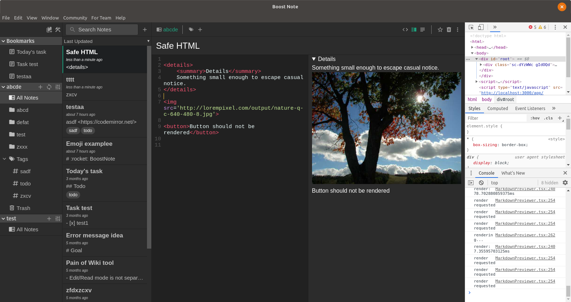571x302 pixels.
Task: Add folder to test storage
Action: (x=49, y=219)
